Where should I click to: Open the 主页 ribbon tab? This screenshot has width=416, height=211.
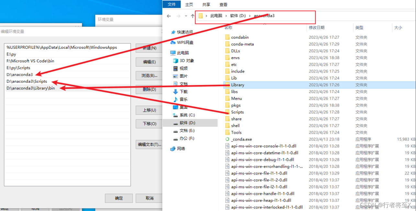(x=189, y=5)
